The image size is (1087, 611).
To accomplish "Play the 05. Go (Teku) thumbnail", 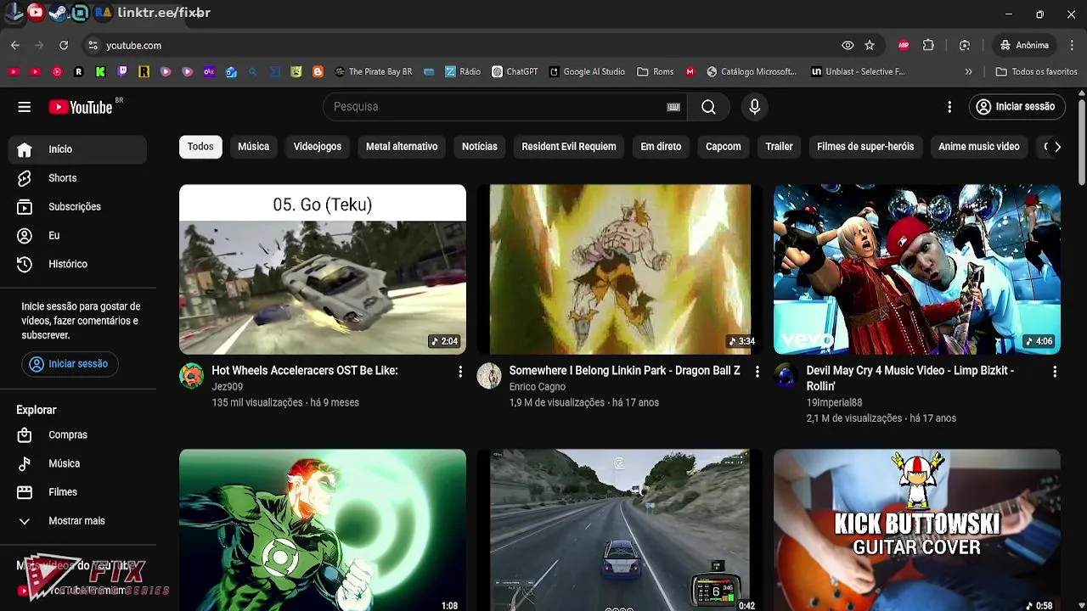I will [323, 269].
